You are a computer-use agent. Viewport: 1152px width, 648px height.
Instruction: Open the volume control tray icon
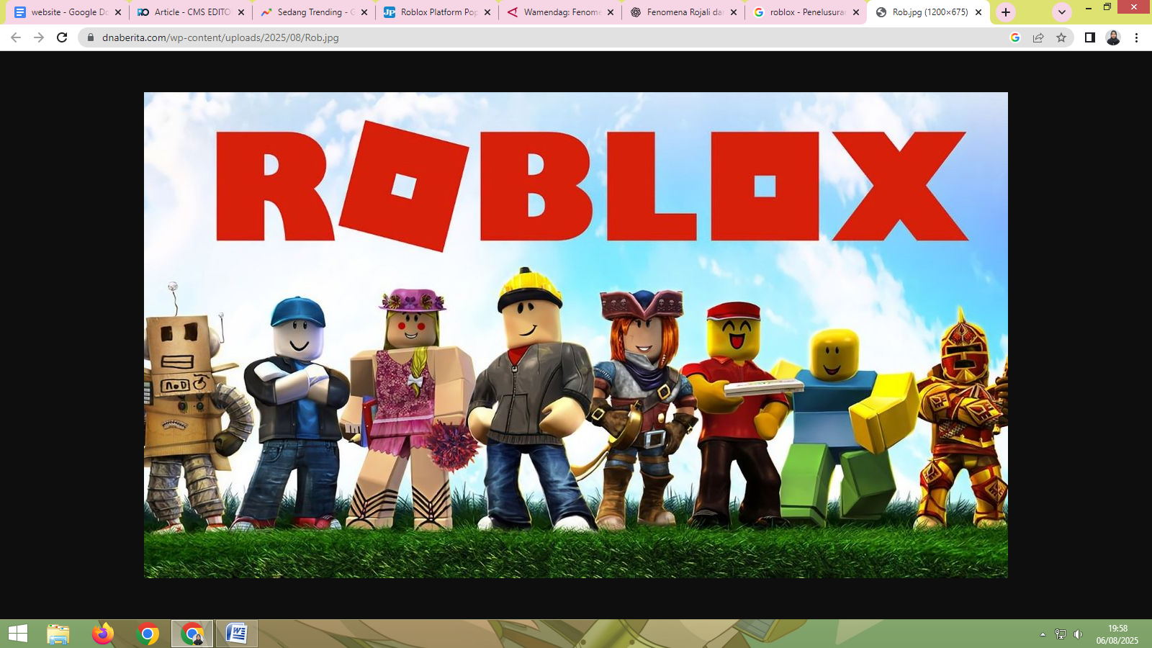1078,634
